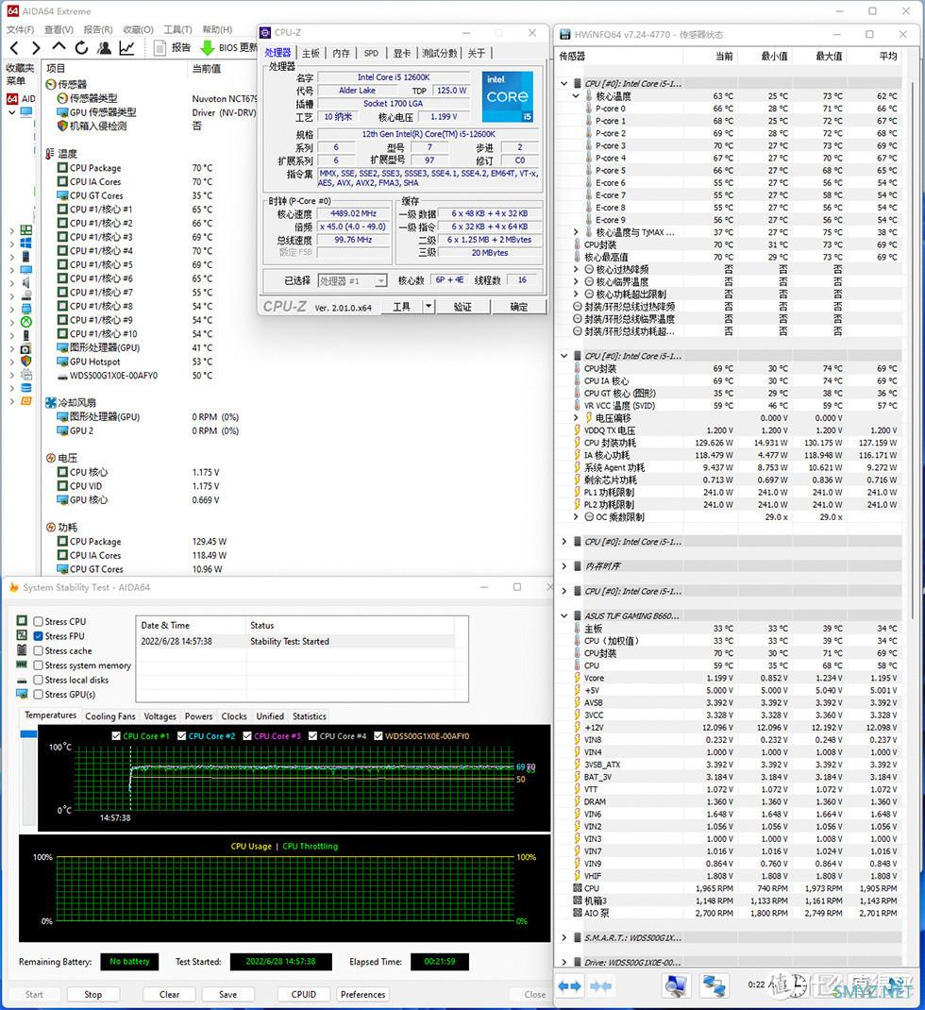925x1010 pixels.
Task: Click HWiNFO left-right blue arrows icon
Action: click(571, 986)
